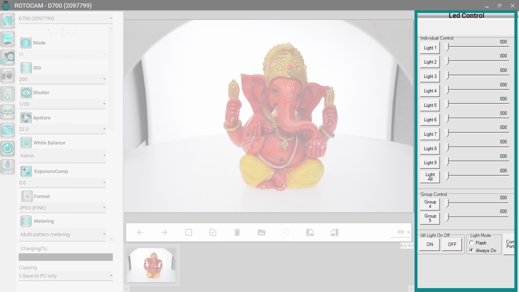This screenshot has height=292, width=519.
Task: Click the Group 4 button
Action: (430, 204)
